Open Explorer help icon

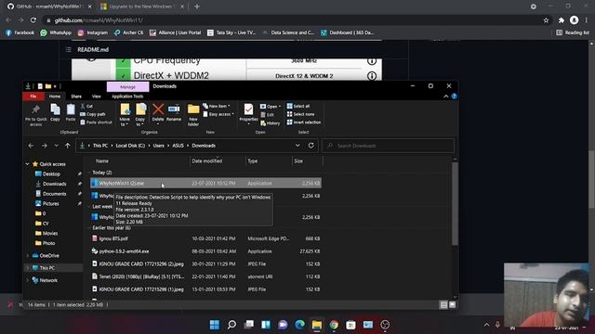pyautogui.click(x=454, y=96)
